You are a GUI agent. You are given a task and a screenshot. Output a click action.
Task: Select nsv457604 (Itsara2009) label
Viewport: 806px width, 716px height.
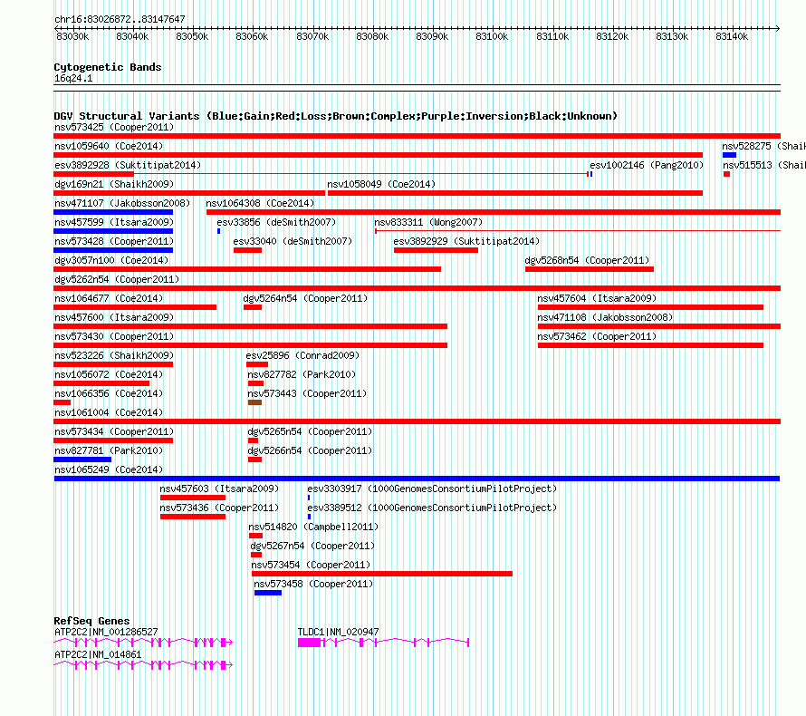pyautogui.click(x=597, y=298)
